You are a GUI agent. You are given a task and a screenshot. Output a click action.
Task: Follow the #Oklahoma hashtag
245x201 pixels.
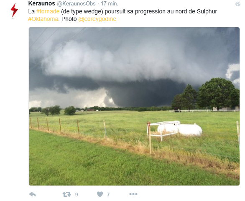(43, 19)
